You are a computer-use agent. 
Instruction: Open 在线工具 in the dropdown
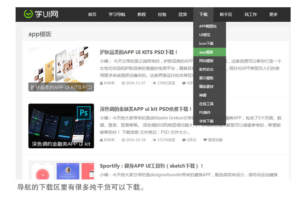[209, 104]
